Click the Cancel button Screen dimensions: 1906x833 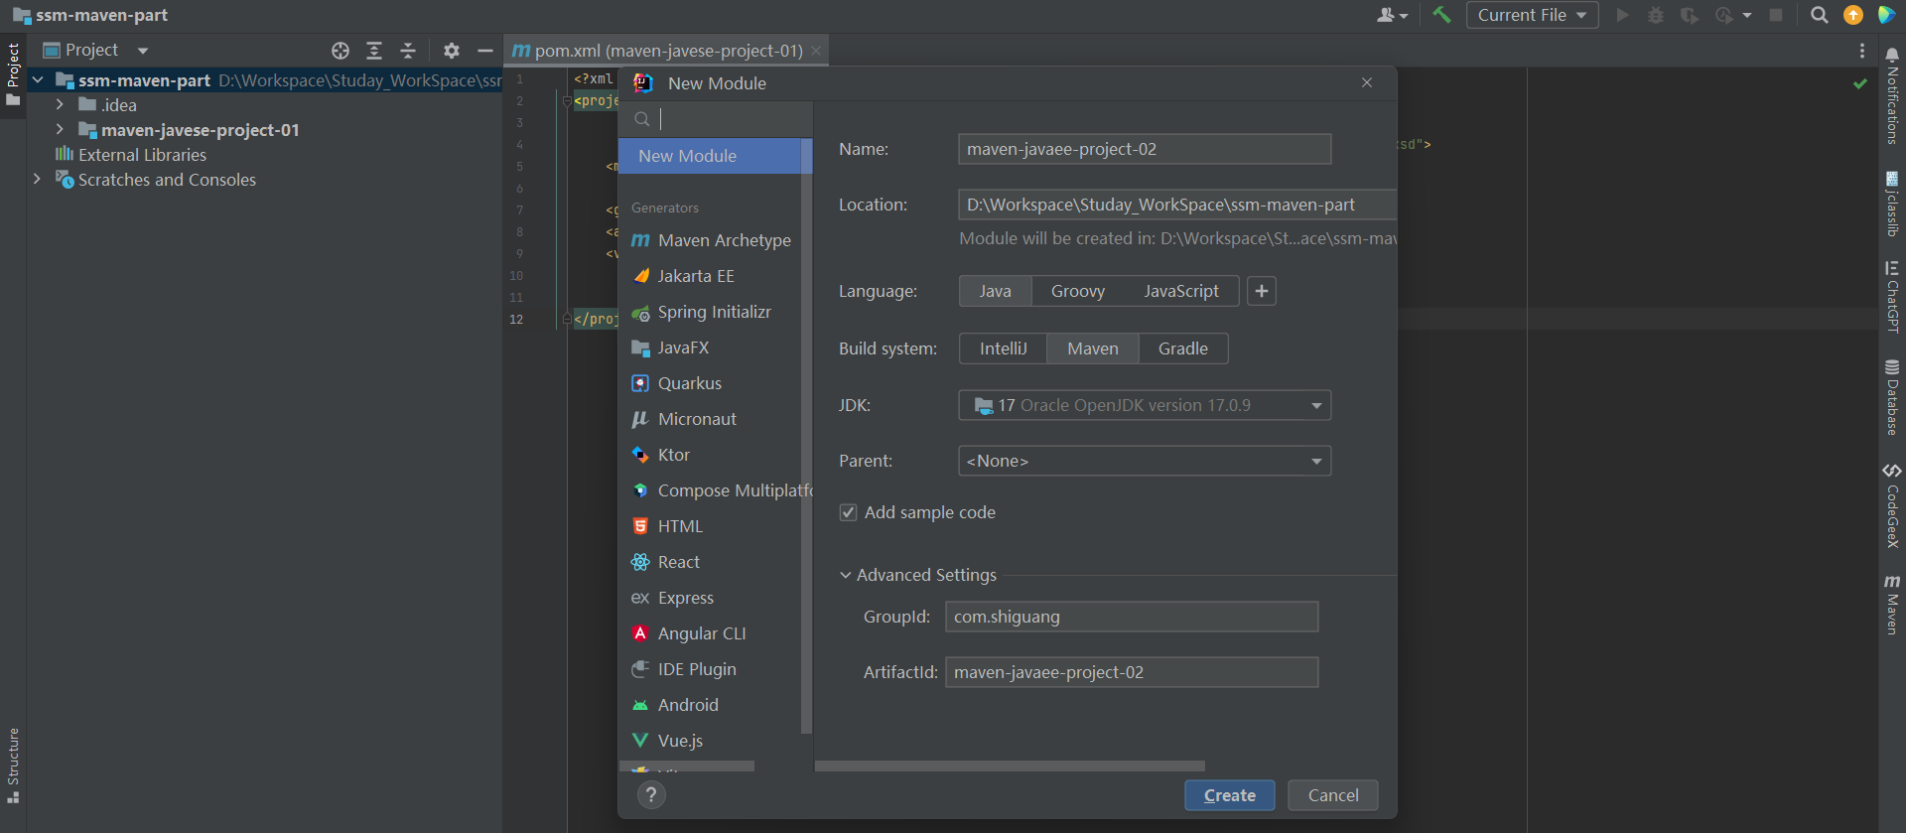(x=1332, y=795)
